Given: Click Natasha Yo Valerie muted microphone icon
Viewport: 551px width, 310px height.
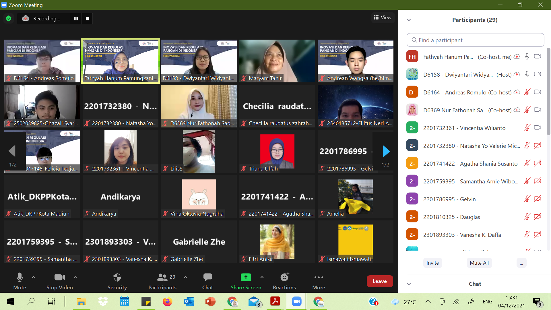Looking at the screenshot, I should click(527, 146).
